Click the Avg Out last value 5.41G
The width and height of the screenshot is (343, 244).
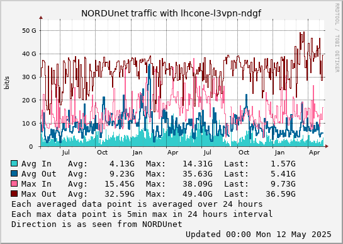tap(283, 174)
